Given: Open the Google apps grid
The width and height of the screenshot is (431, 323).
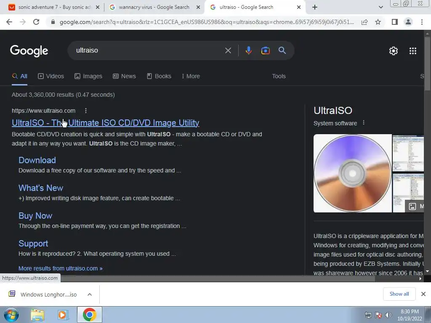Looking at the screenshot, I should click(x=413, y=51).
